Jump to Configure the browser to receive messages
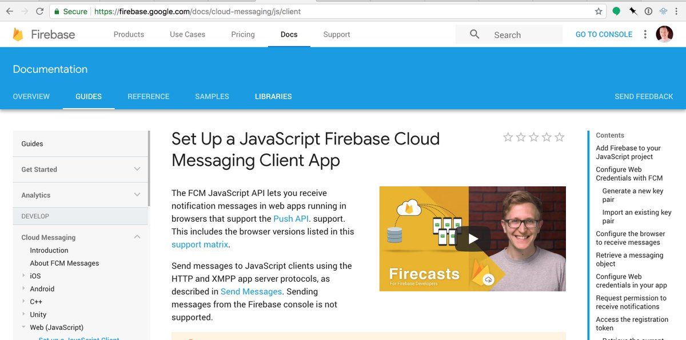Viewport: 686px width, 340px height. click(x=631, y=238)
